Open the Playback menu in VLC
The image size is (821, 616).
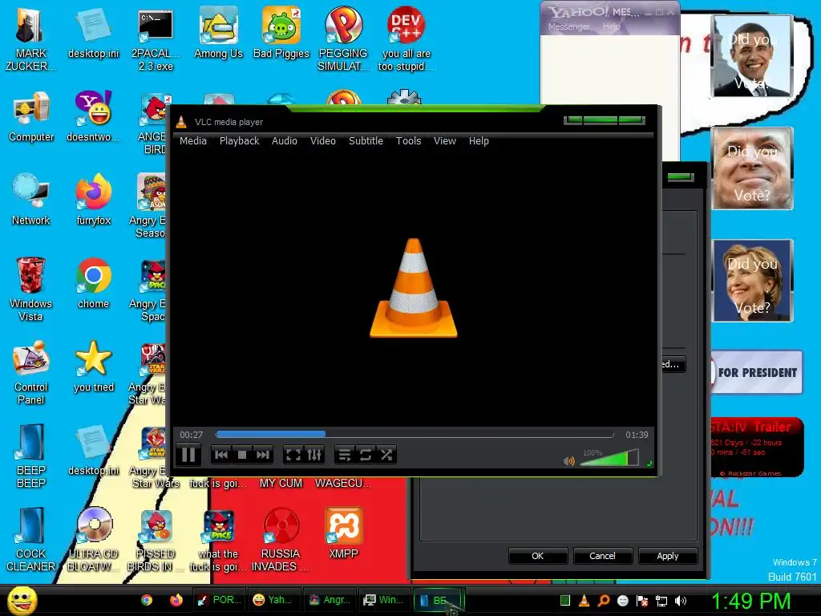click(x=239, y=141)
